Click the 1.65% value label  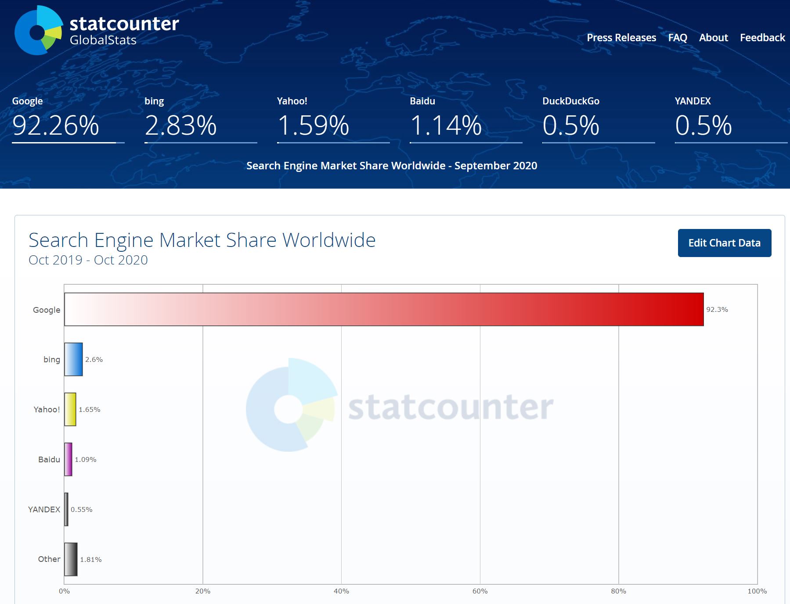coord(90,409)
